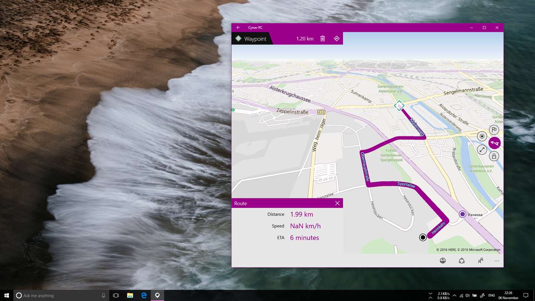Screen dimensions: 535x301
Task: Click the Sengelmannstraße street label
Action: point(463,91)
